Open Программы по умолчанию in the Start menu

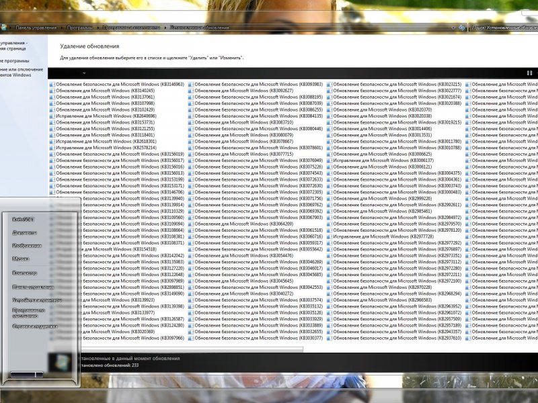tap(29, 313)
